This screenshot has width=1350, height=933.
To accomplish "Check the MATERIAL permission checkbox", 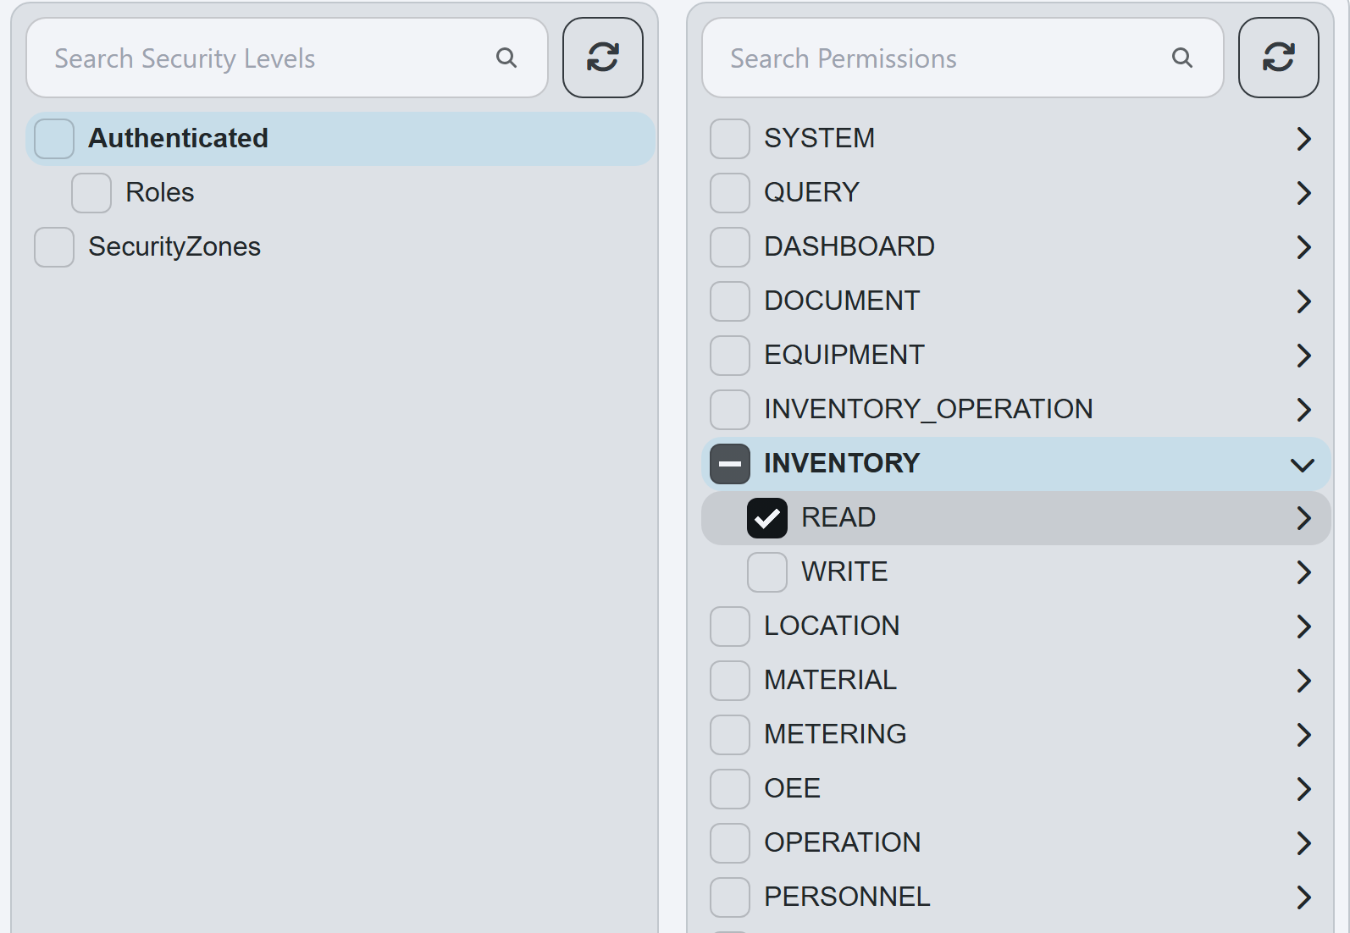I will coord(730,681).
